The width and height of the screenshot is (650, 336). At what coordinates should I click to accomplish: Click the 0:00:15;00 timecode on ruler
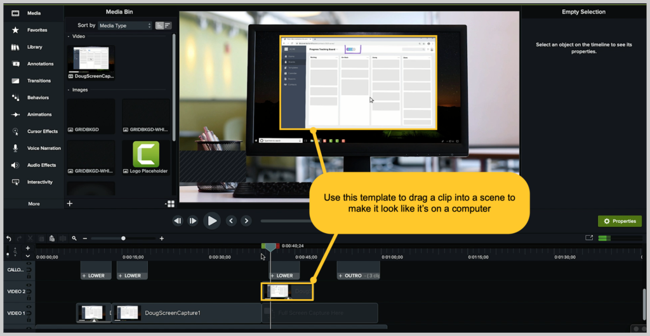(x=133, y=257)
